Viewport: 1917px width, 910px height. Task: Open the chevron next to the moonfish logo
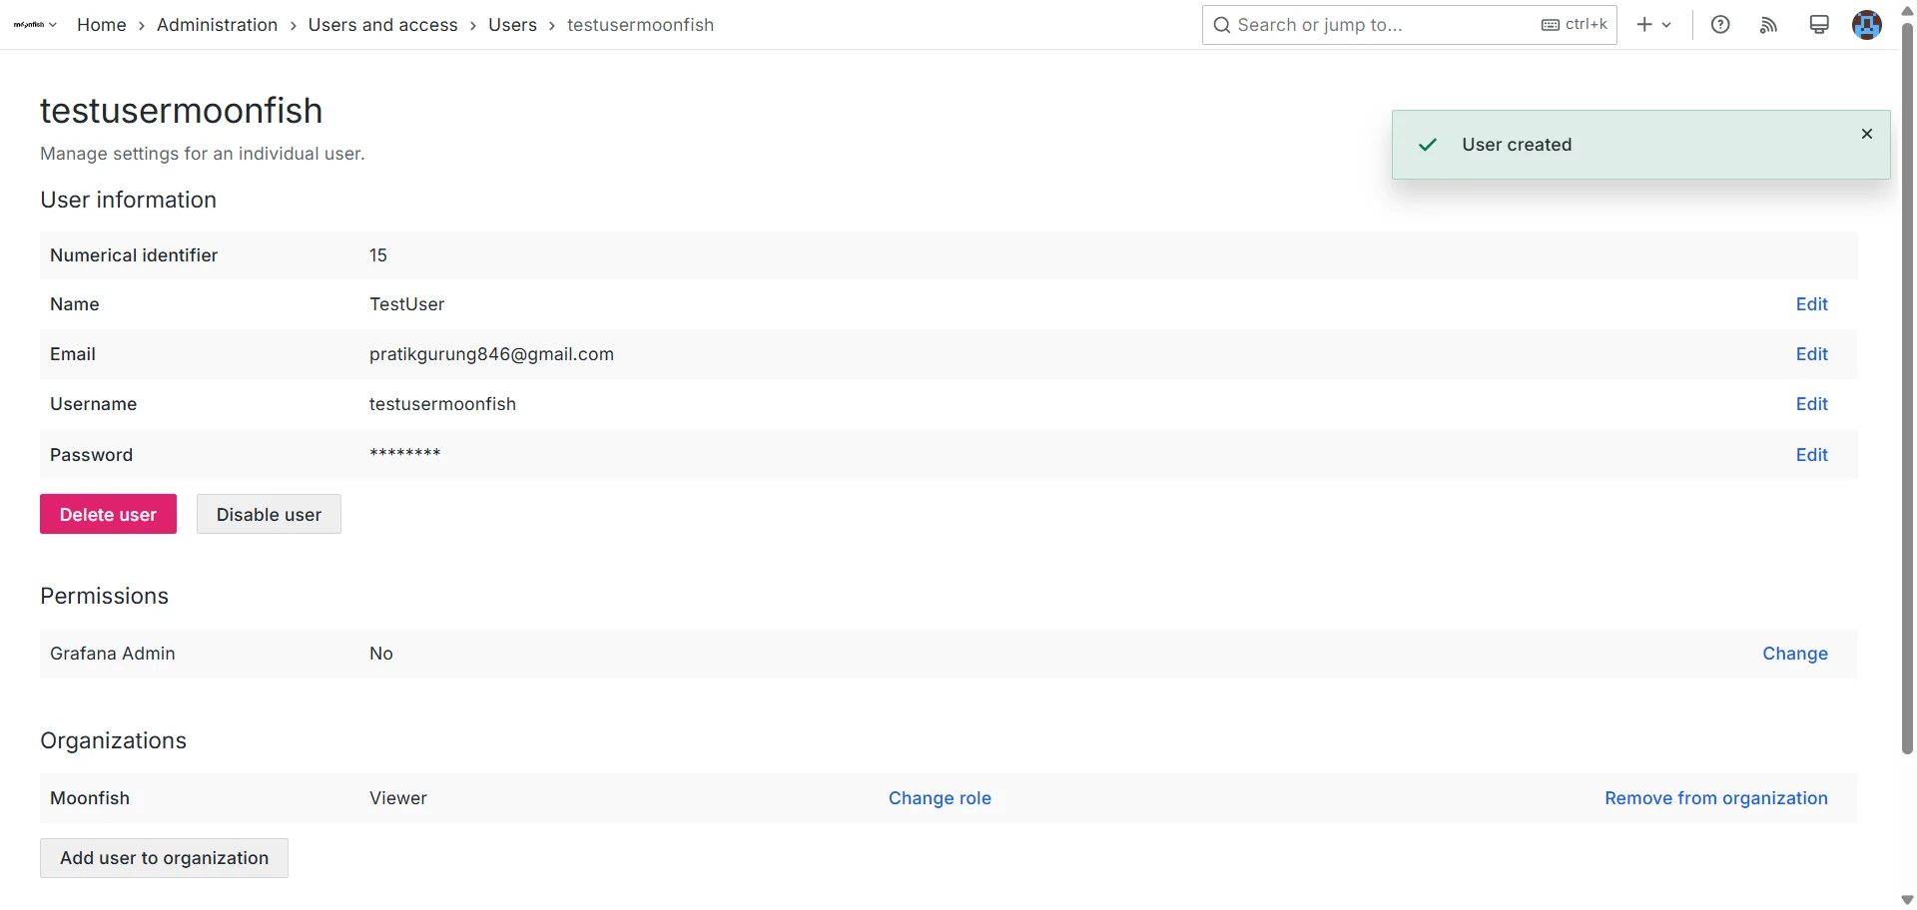tap(52, 25)
